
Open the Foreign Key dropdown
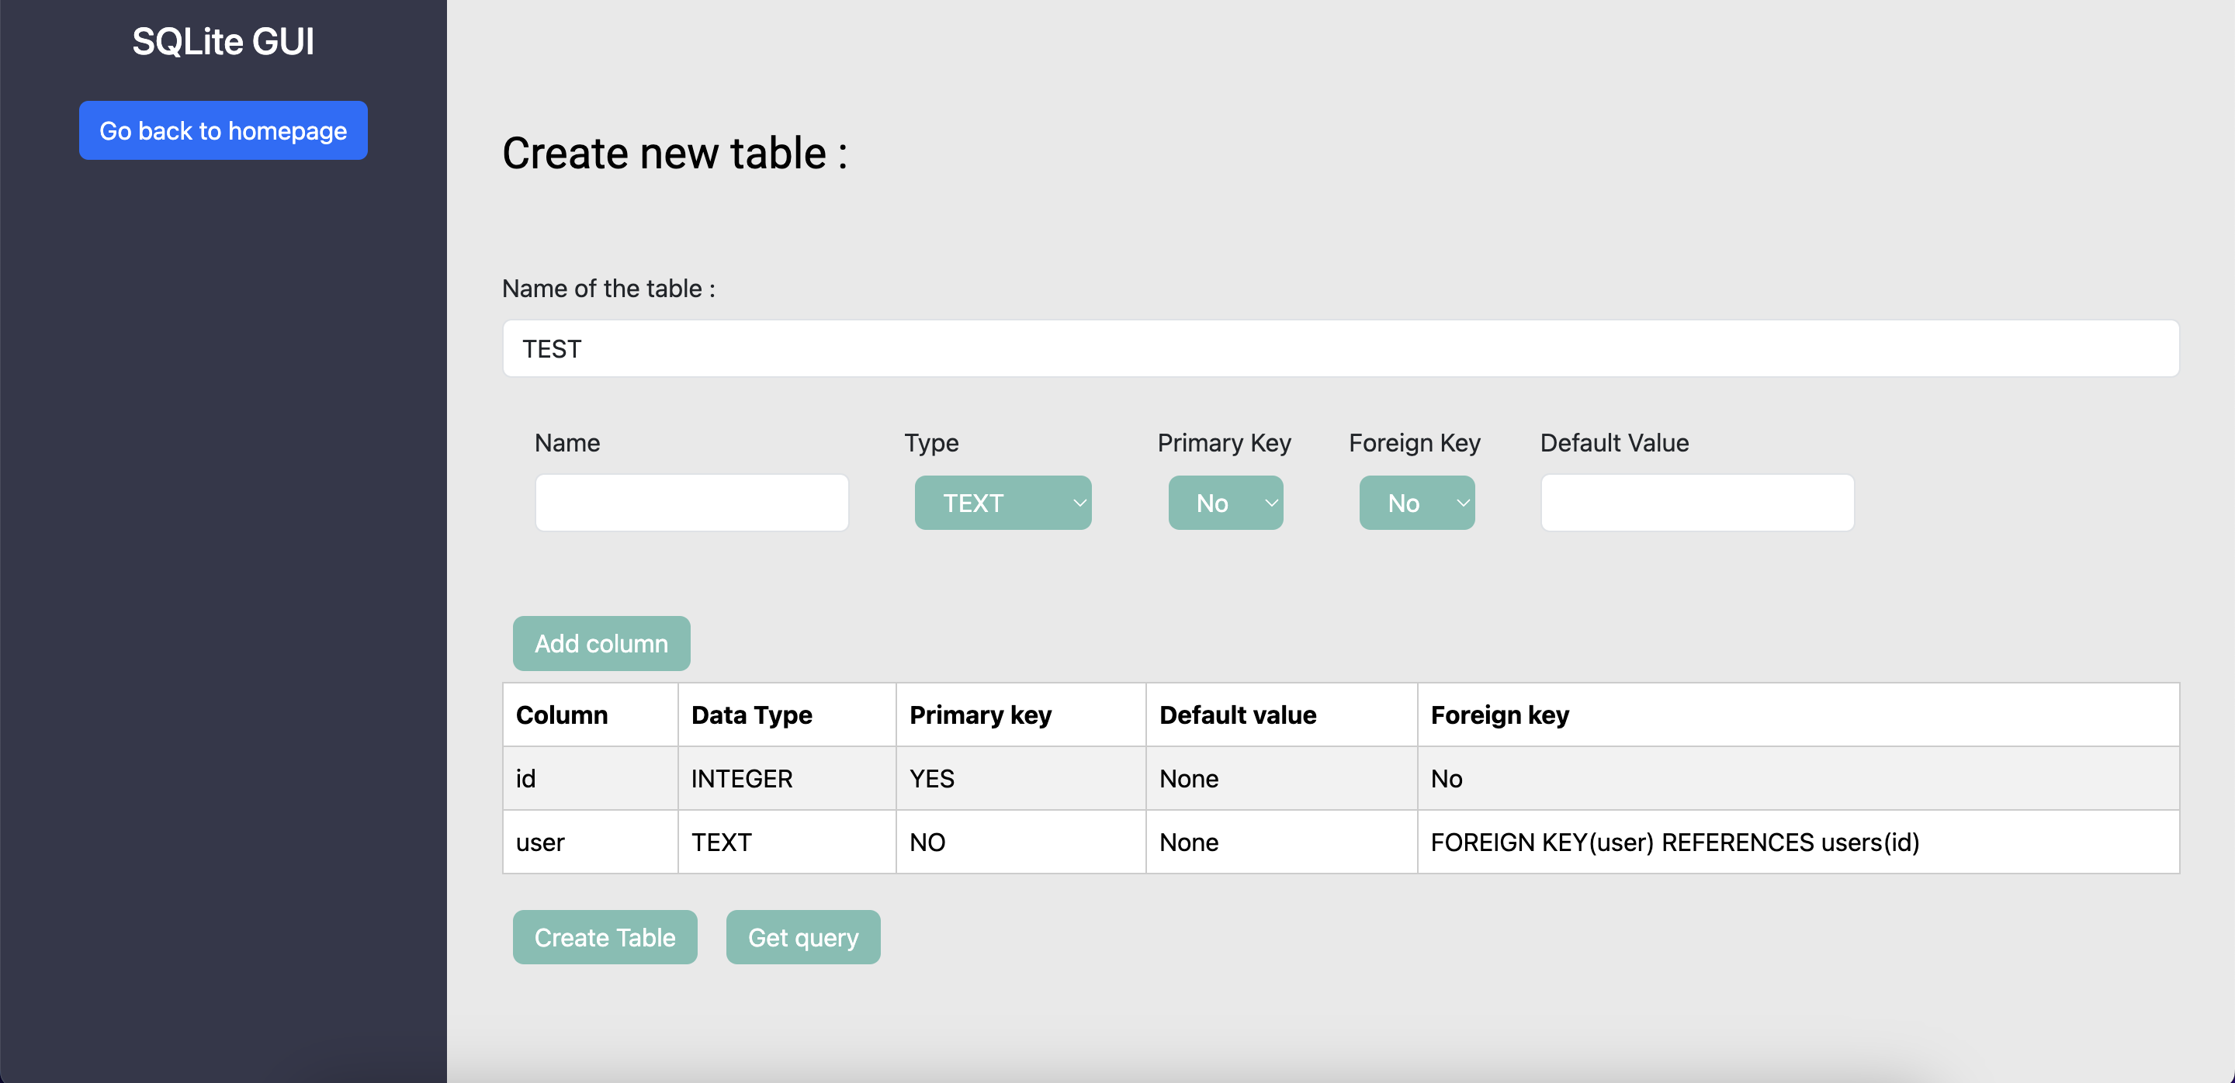point(1405,503)
